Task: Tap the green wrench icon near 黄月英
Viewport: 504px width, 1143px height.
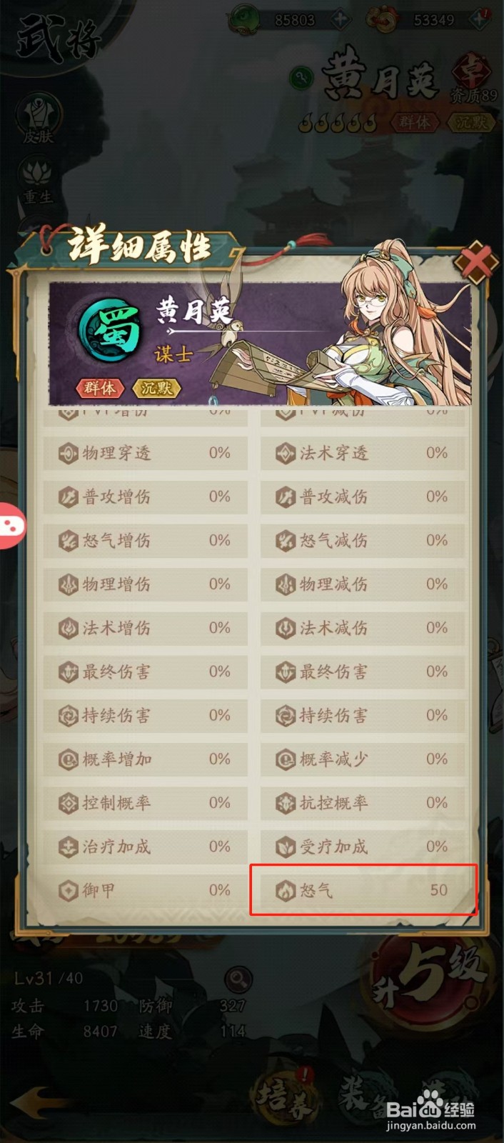Action: (301, 79)
